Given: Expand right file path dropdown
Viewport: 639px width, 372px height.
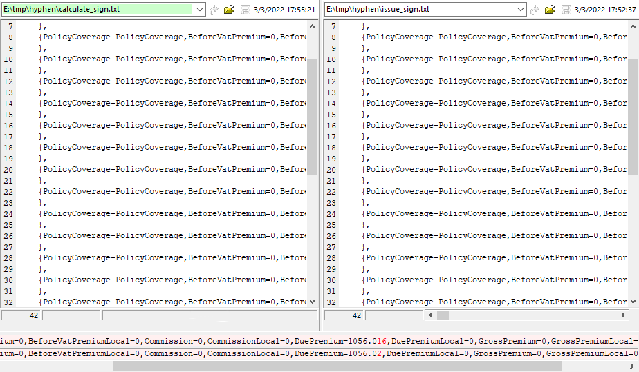Looking at the screenshot, I should [x=520, y=10].
